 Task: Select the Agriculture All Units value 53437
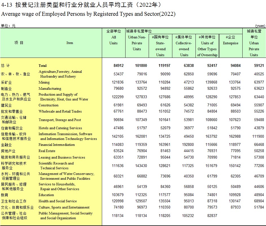coord(118,74)
